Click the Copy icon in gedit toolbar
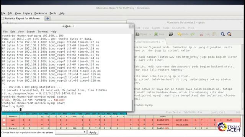Viewport: 245px width, 137px height. pyautogui.click(x=207, y=35)
